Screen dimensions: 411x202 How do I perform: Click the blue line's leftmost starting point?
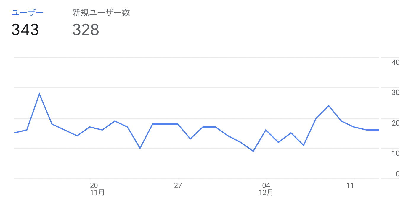click(15, 133)
